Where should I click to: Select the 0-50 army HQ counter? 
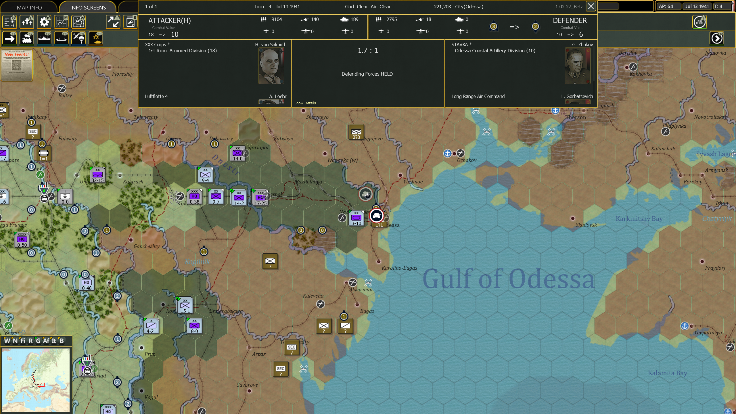22,240
